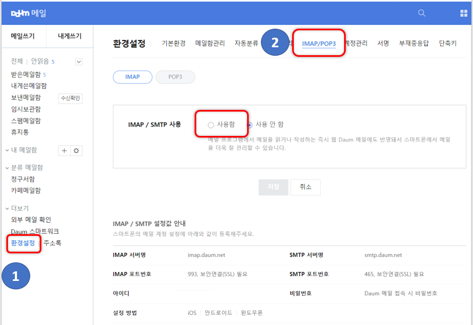Screen dimensions: 473x325
Task: Open the 청구서함 folder
Action: (x=23, y=179)
